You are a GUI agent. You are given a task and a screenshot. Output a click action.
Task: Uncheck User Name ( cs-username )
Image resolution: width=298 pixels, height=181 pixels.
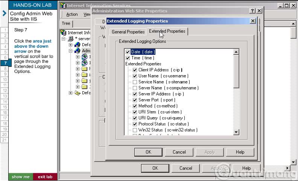click(x=135, y=76)
